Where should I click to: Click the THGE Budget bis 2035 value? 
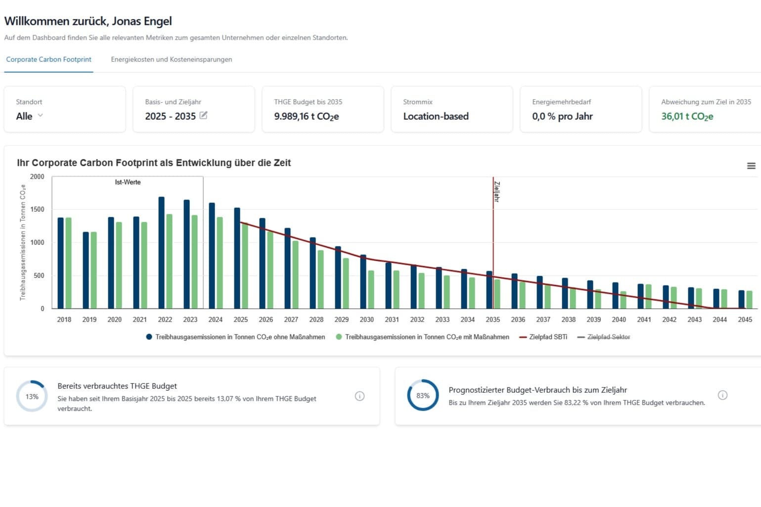point(306,117)
